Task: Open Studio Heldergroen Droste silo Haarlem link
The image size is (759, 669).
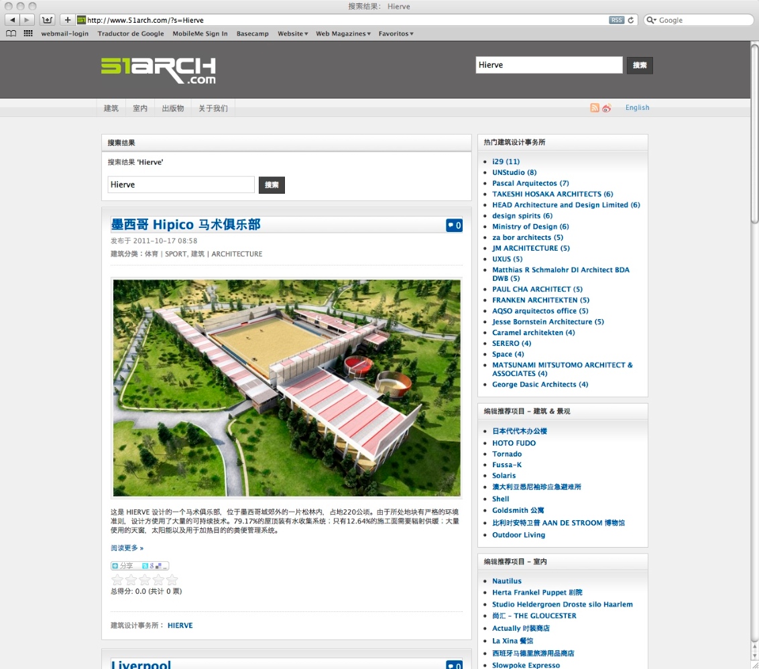Action: [x=563, y=604]
